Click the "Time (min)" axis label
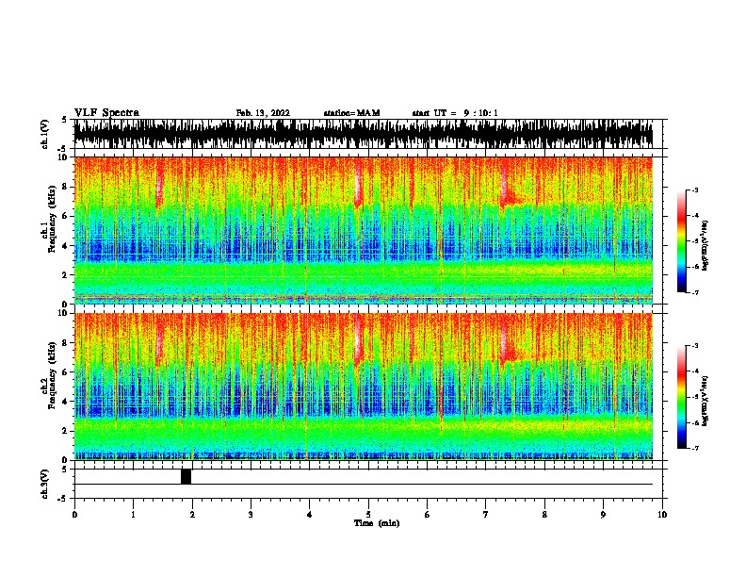Image resolution: width=746 pixels, height=577 pixels. coord(377,523)
